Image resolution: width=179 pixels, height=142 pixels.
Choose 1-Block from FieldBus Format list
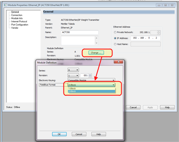click(x=92, y=89)
